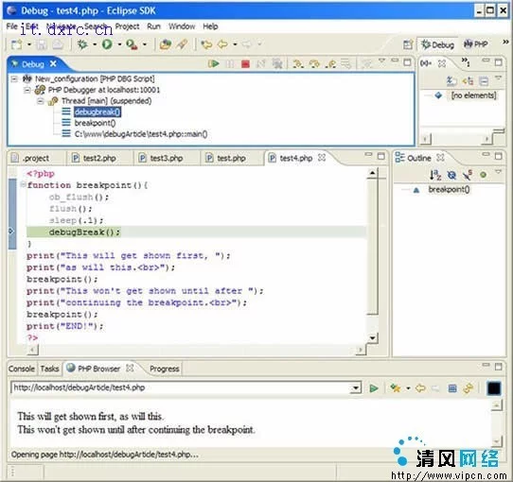Switch to the Progress tab
The height and width of the screenshot is (482, 513).
click(165, 369)
